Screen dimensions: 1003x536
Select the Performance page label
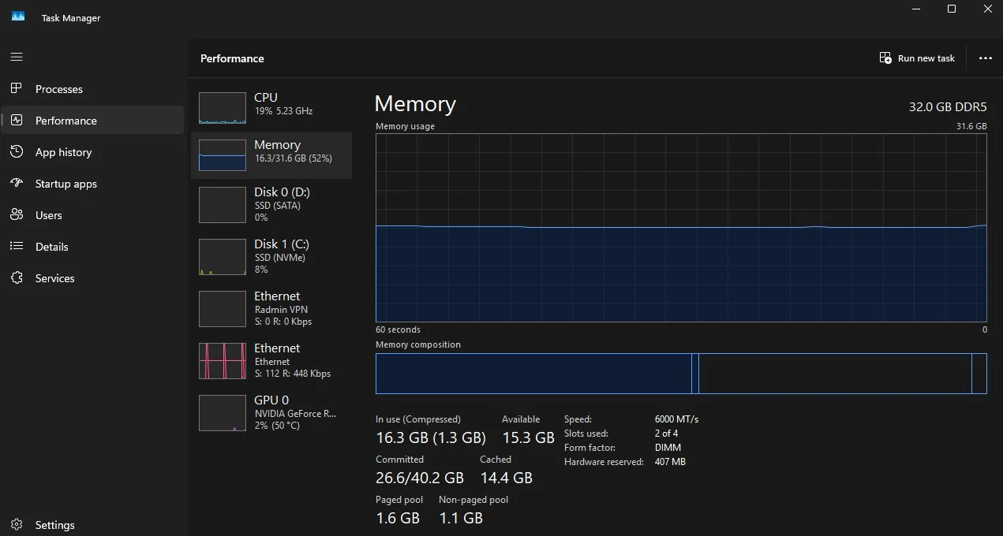coord(66,121)
